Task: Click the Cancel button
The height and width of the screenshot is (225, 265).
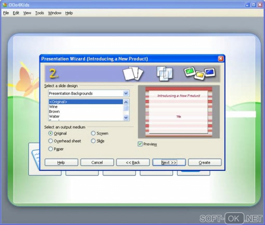Action: [97, 162]
